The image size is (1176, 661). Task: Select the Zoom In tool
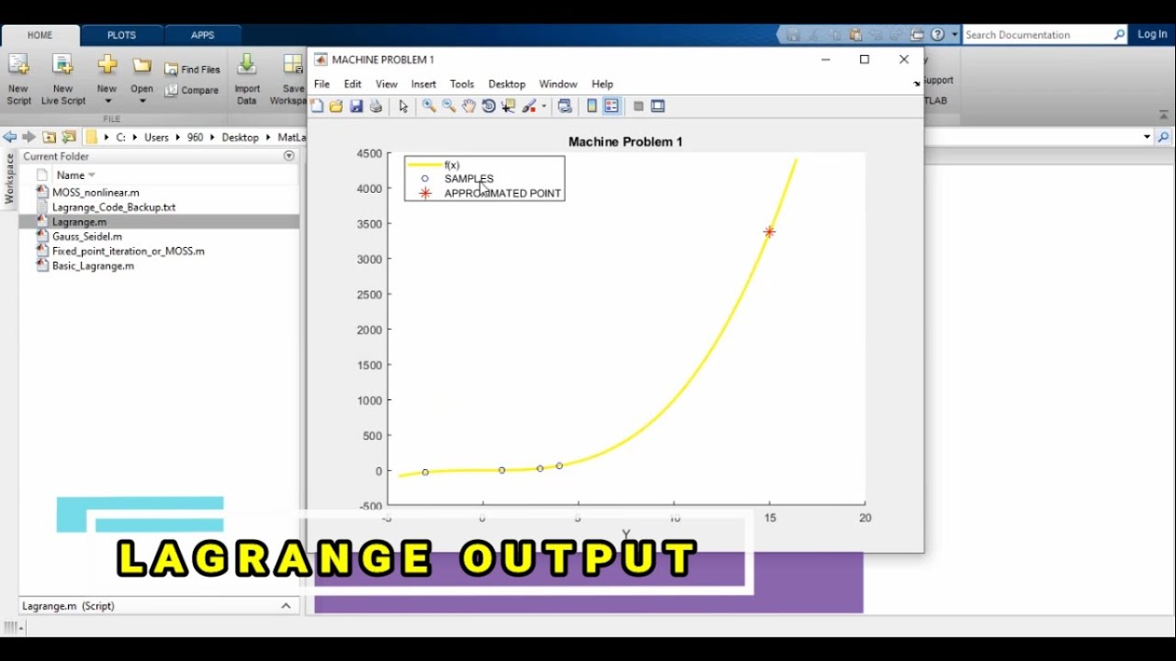coord(429,106)
